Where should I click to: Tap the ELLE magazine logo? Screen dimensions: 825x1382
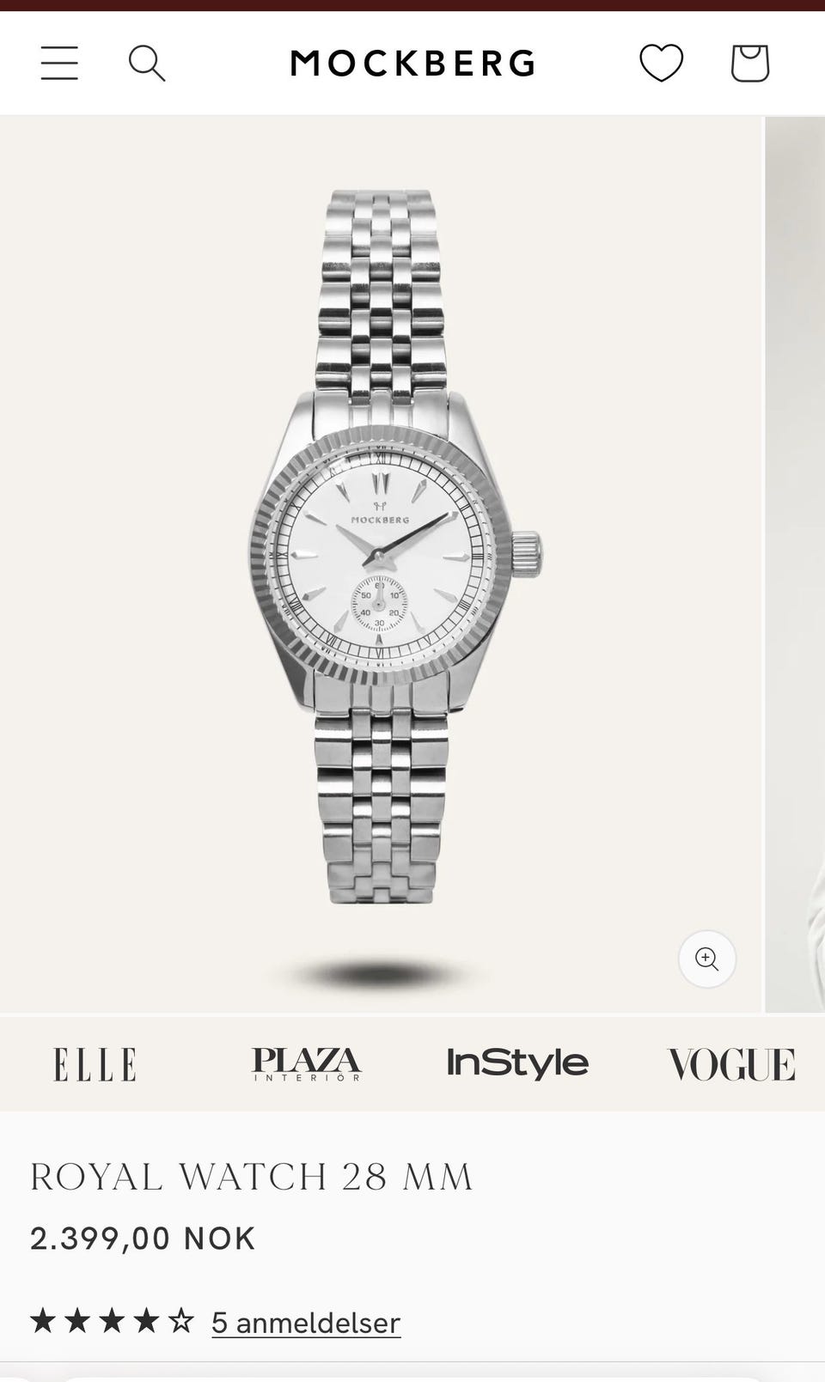[x=95, y=1064]
